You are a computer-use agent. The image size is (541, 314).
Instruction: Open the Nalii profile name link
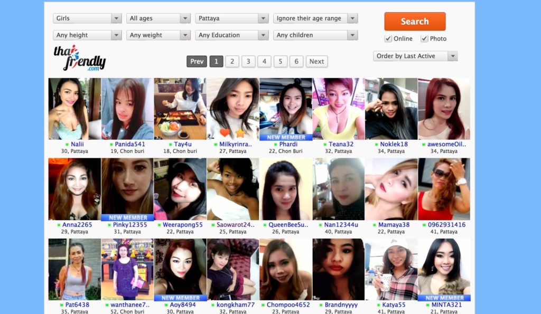77,144
